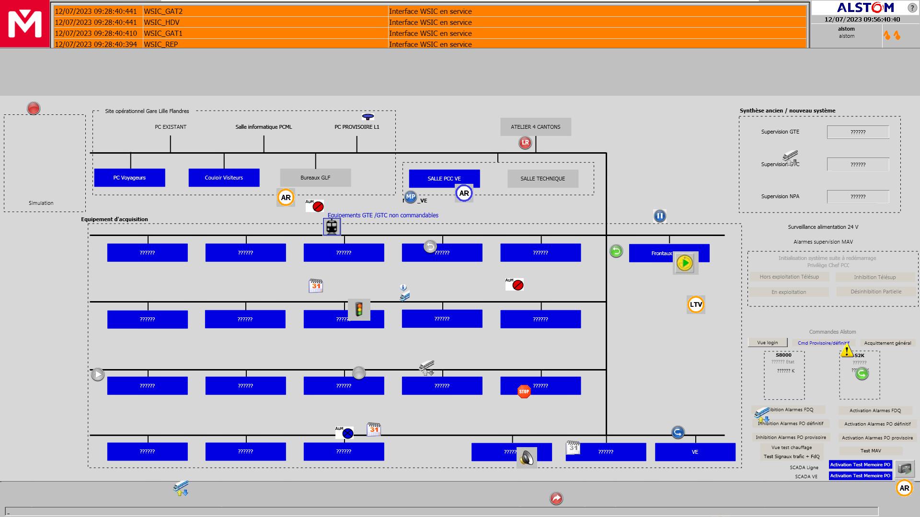
Task: Click the red STOP sign icon
Action: [x=524, y=392]
